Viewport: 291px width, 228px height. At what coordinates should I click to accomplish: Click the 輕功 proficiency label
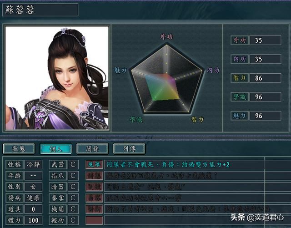coord(58,220)
